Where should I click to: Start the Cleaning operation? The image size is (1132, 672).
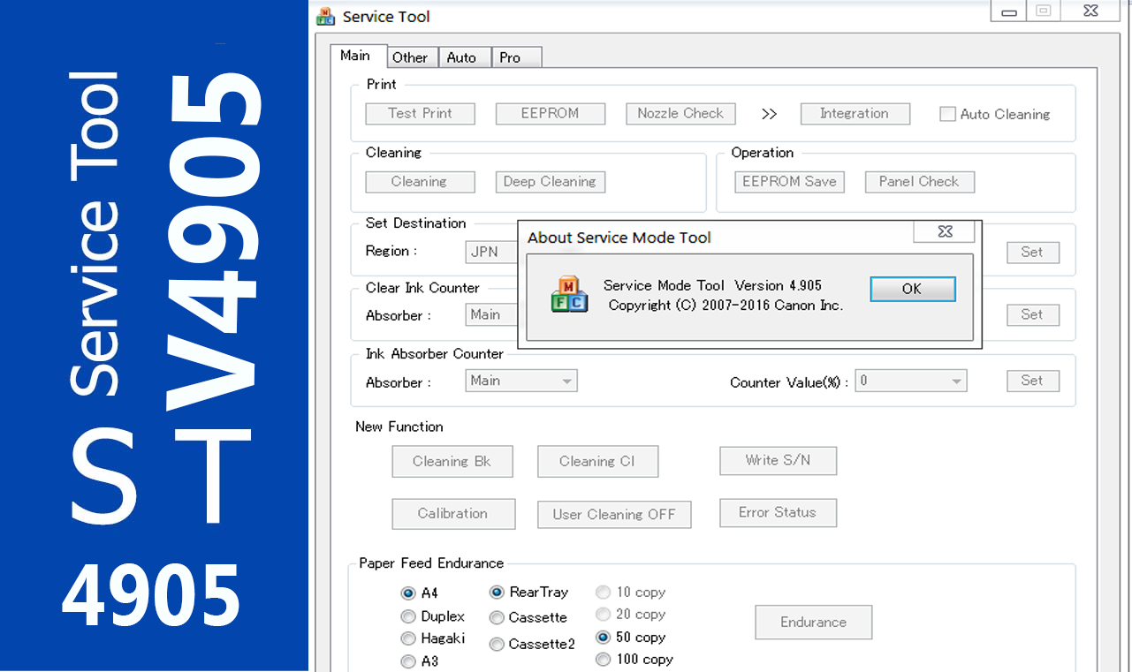[x=420, y=181]
